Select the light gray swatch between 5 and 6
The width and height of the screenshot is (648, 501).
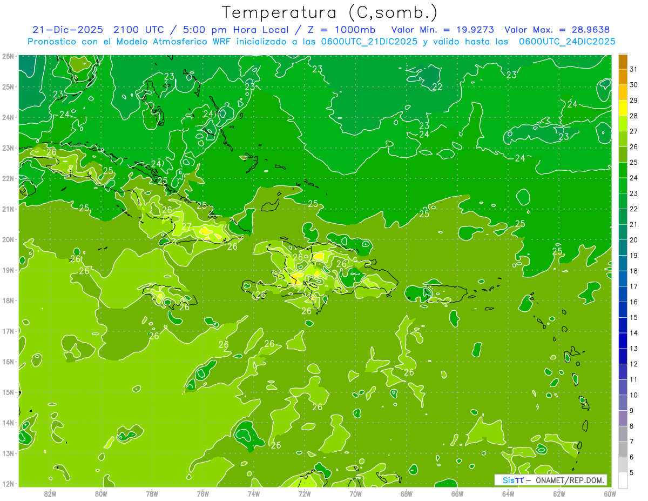(623, 465)
